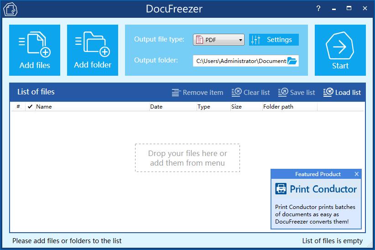This screenshot has height=250, width=375.
Task: Click Remove item in the list toolbar
Action: [x=197, y=92]
